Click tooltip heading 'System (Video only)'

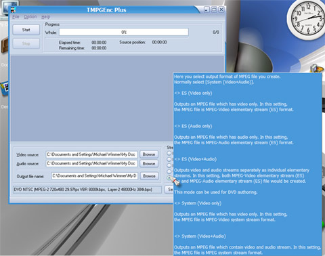pos(201,203)
